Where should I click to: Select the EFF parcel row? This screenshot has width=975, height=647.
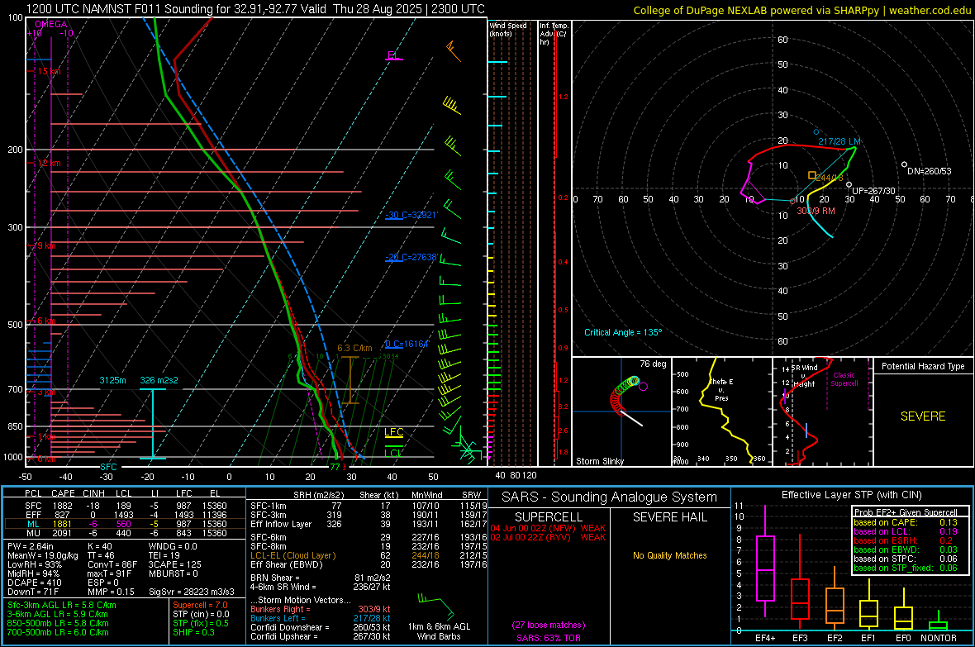pos(125,515)
